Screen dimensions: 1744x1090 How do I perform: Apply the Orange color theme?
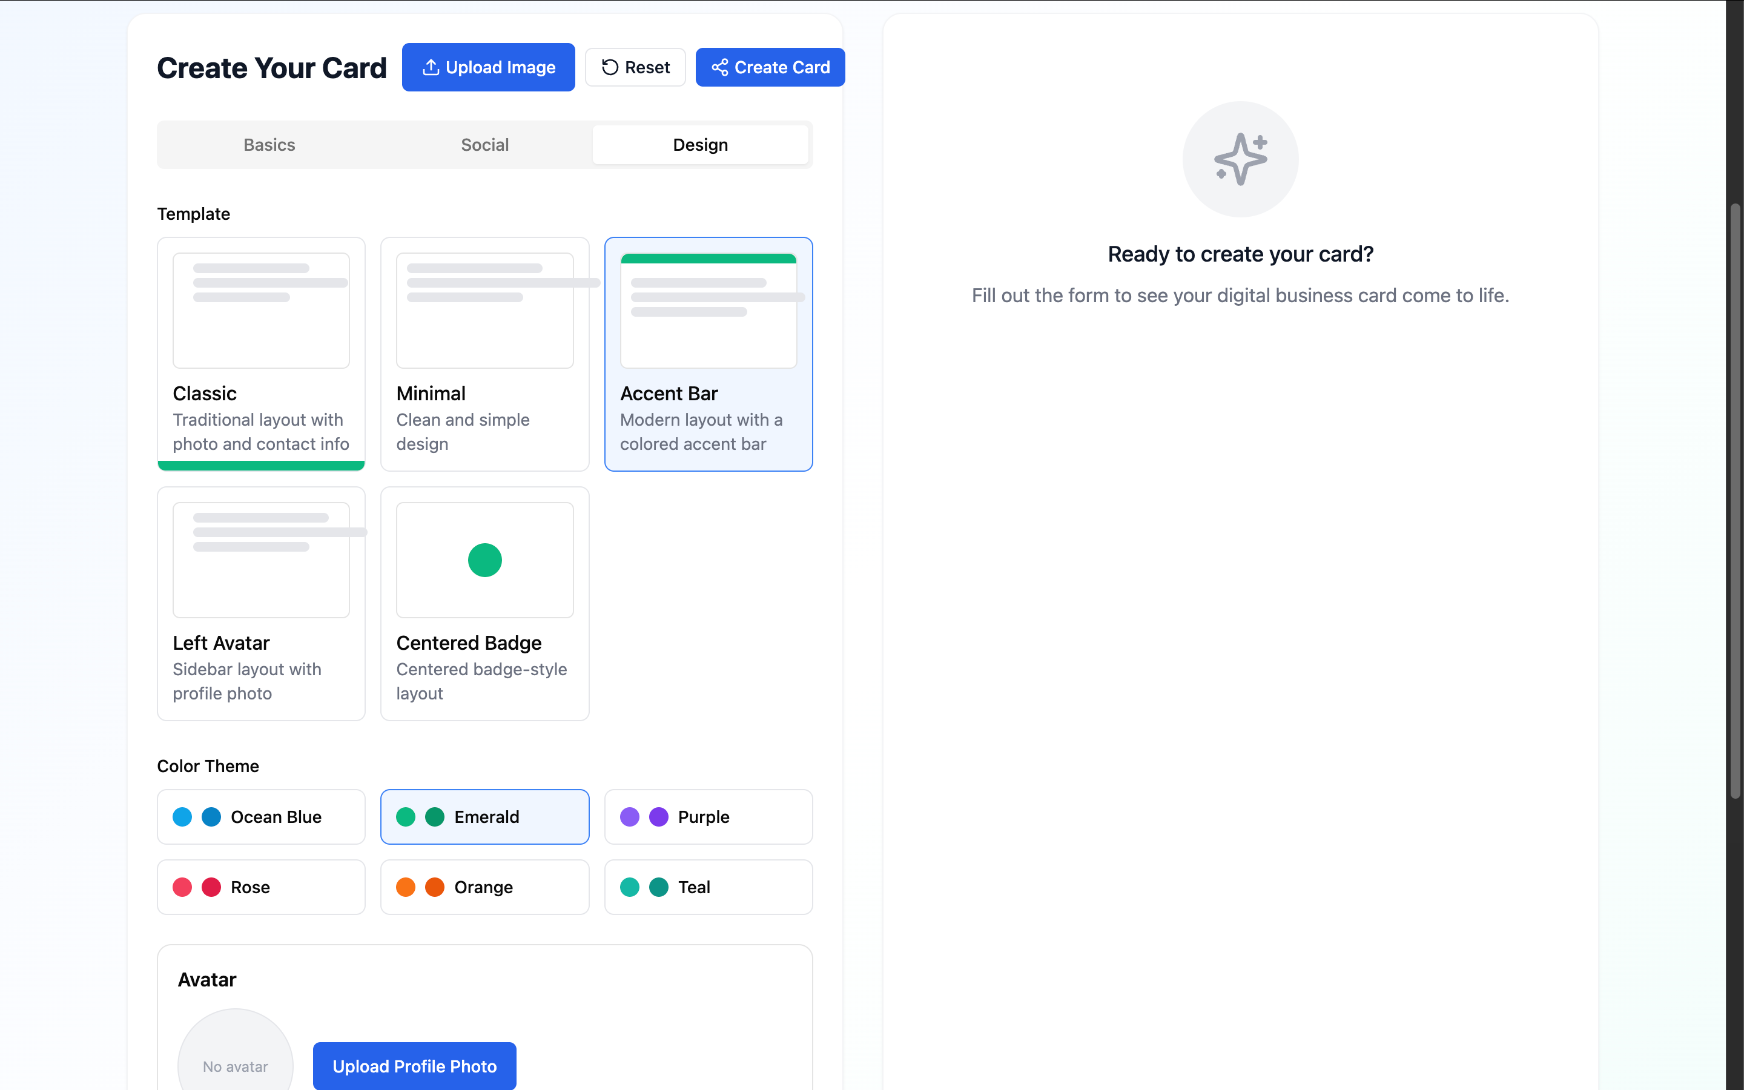click(x=484, y=887)
